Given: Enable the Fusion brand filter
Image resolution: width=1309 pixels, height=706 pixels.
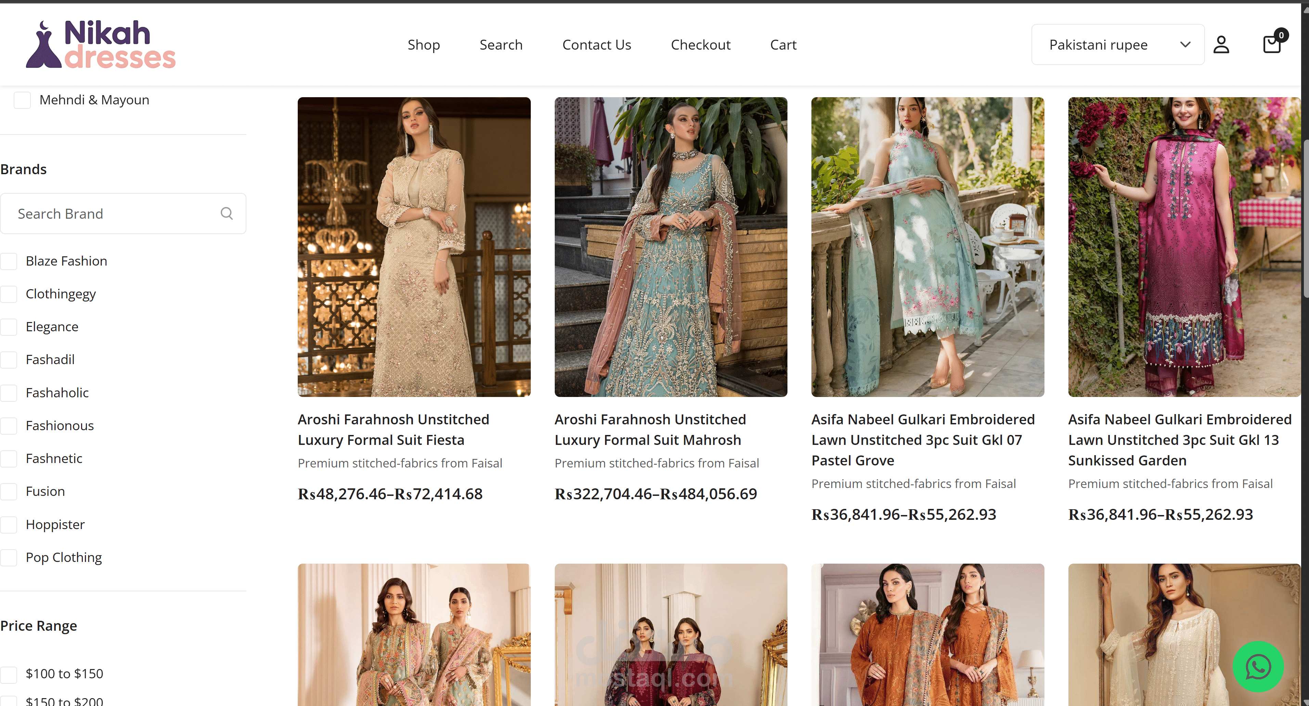Looking at the screenshot, I should [x=9, y=491].
